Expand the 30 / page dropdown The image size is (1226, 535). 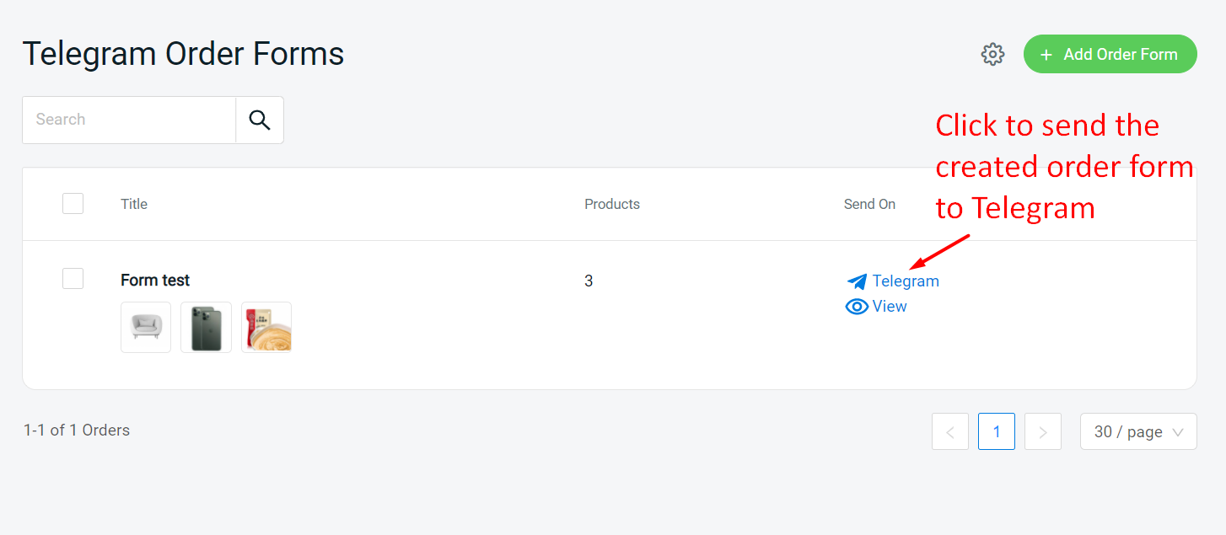click(1138, 432)
